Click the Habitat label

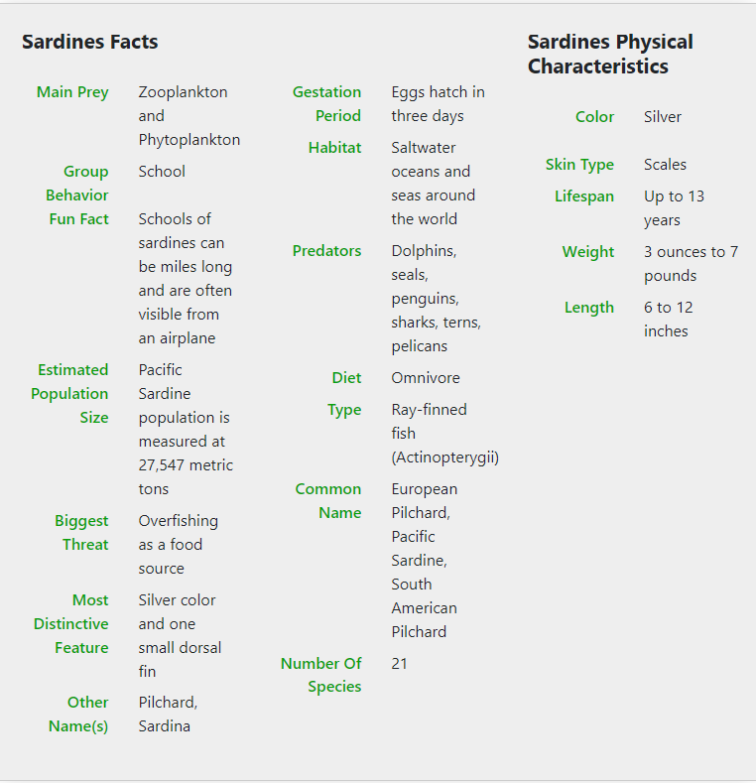point(334,148)
